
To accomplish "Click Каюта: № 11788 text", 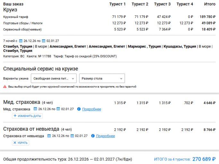I will coord(39,56).
